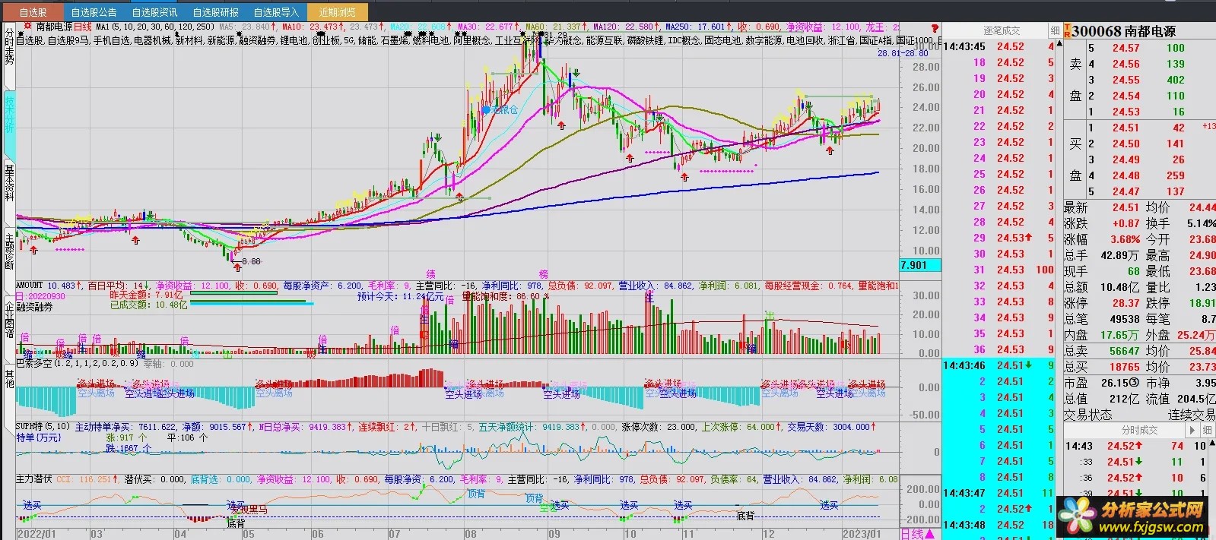Screen dimensions: 1216x540
Task: Click the 细 button beside 分时成交
Action: click(1208, 430)
